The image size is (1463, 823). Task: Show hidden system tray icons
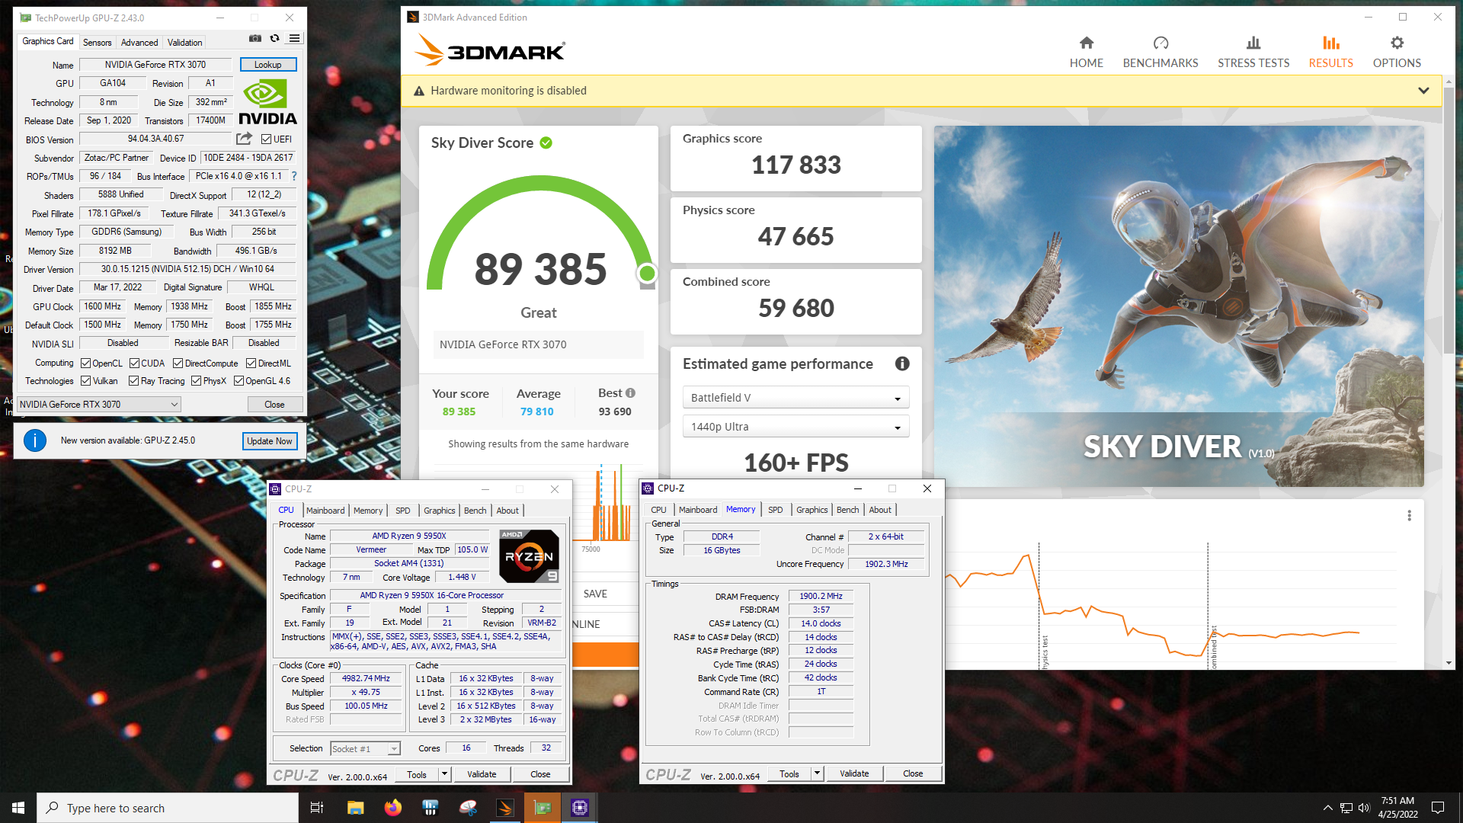pyautogui.click(x=1328, y=808)
